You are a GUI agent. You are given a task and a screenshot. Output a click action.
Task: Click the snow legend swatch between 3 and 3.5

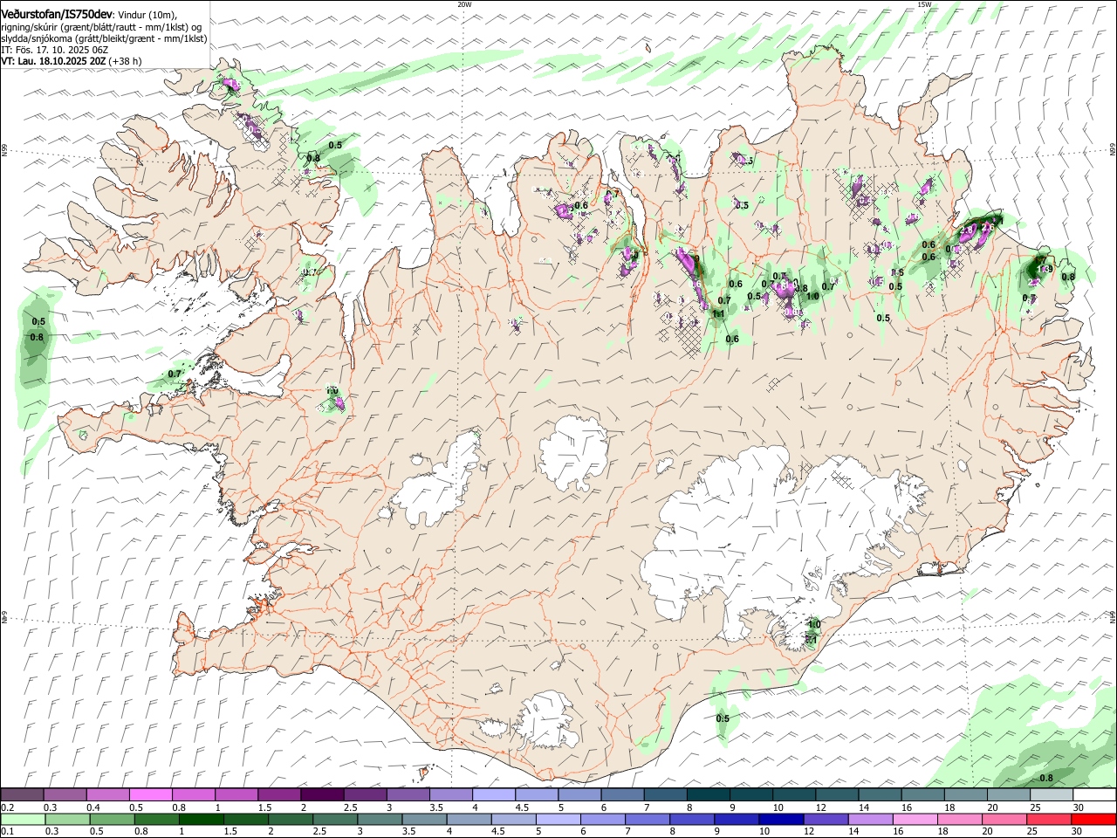pos(408,794)
